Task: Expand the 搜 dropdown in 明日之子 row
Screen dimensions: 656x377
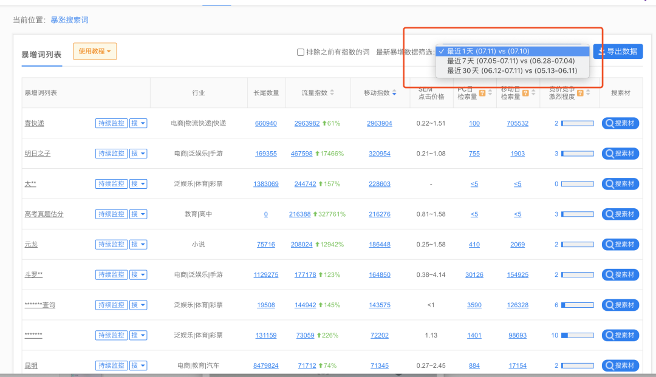Action: coord(138,154)
